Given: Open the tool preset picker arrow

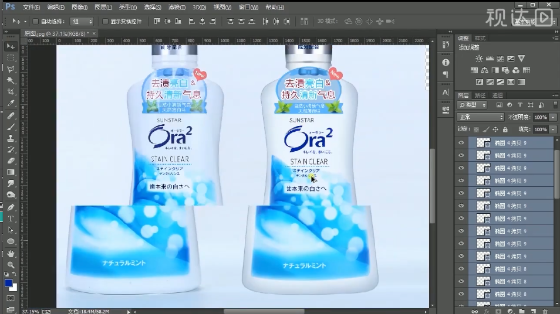Looking at the screenshot, I should click(25, 22).
